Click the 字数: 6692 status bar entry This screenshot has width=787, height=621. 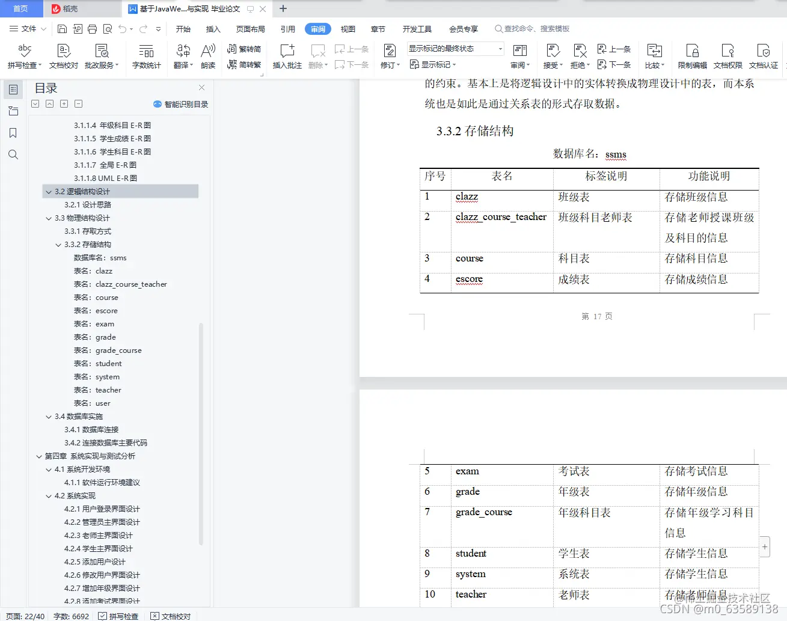point(71,616)
